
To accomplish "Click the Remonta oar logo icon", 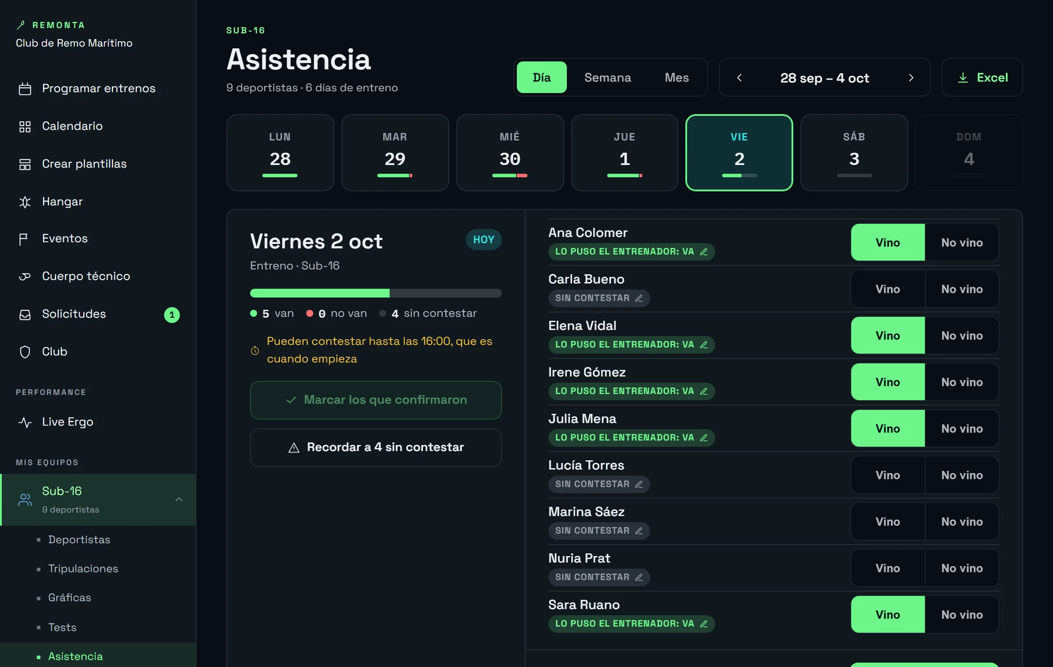I will pyautogui.click(x=21, y=25).
